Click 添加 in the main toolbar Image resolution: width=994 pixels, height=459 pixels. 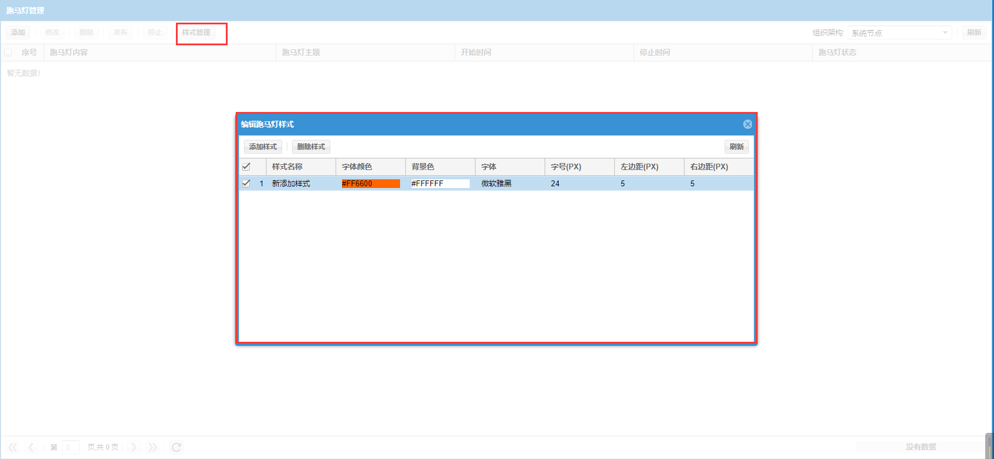[18, 32]
